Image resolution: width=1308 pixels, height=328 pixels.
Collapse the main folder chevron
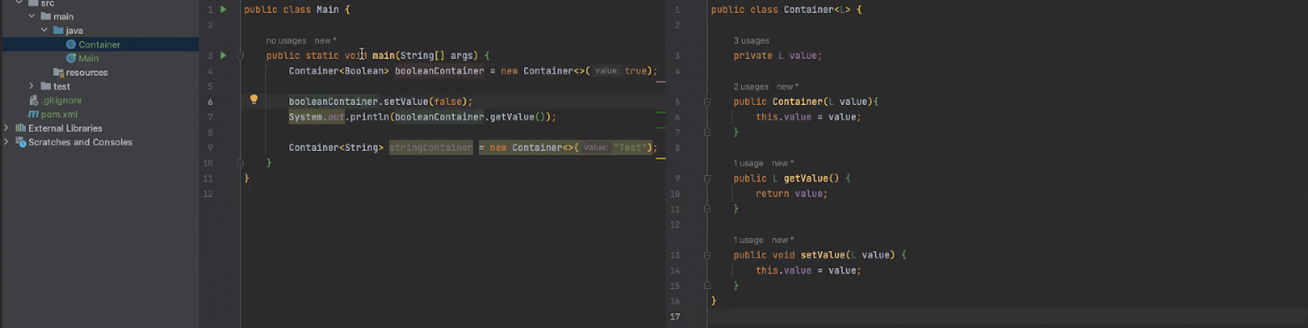(x=32, y=16)
